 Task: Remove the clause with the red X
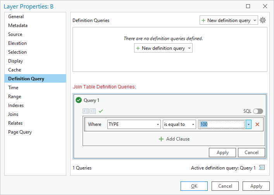(257, 124)
